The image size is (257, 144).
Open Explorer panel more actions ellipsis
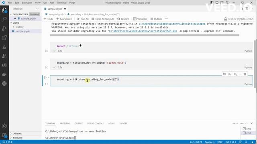point(37,9)
